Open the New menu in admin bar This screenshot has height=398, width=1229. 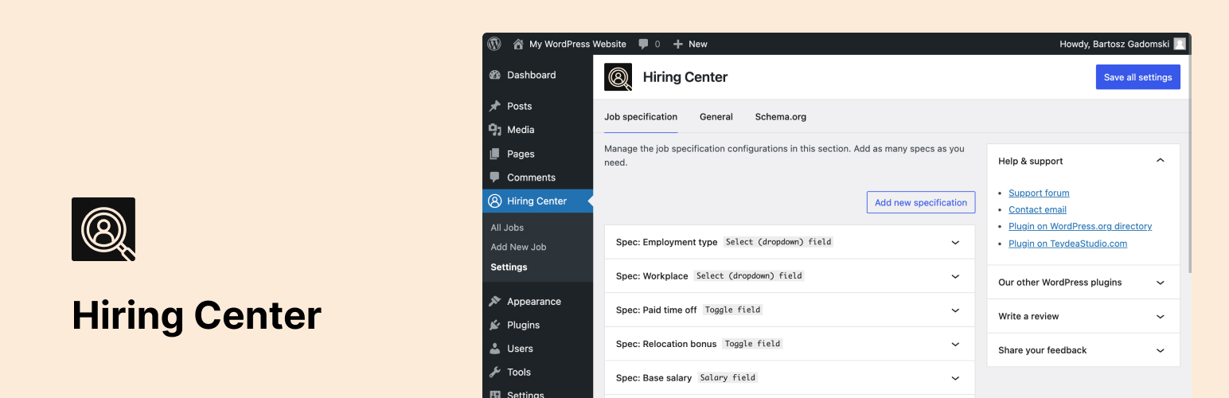[698, 44]
